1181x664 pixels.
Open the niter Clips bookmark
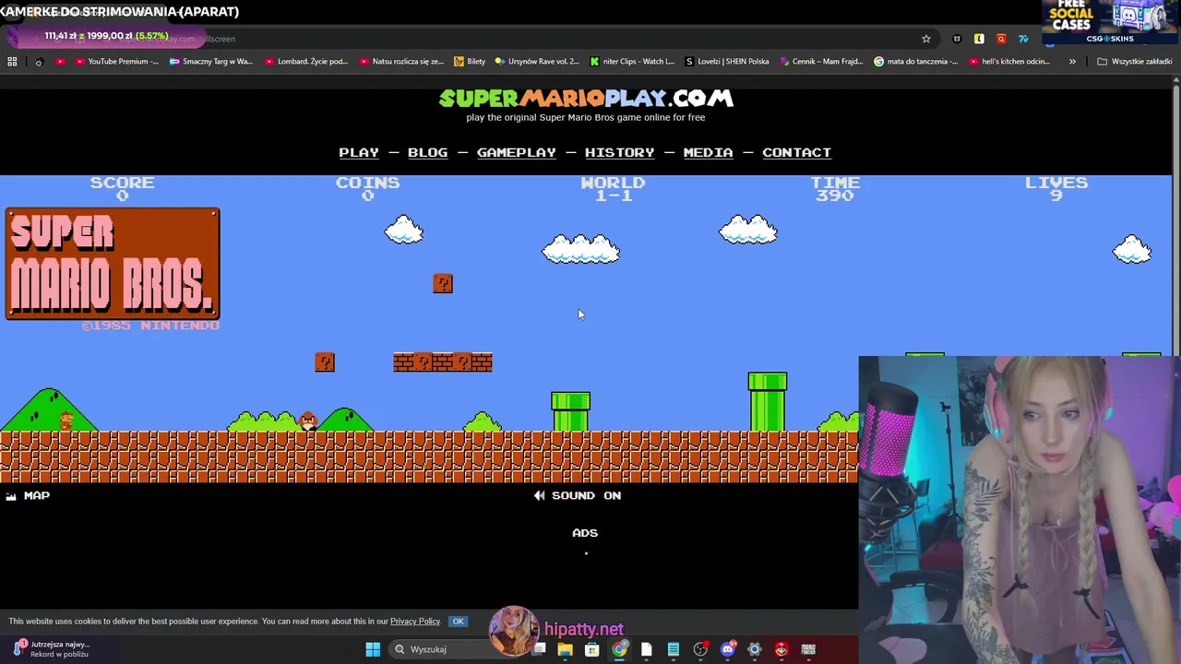pyautogui.click(x=632, y=62)
